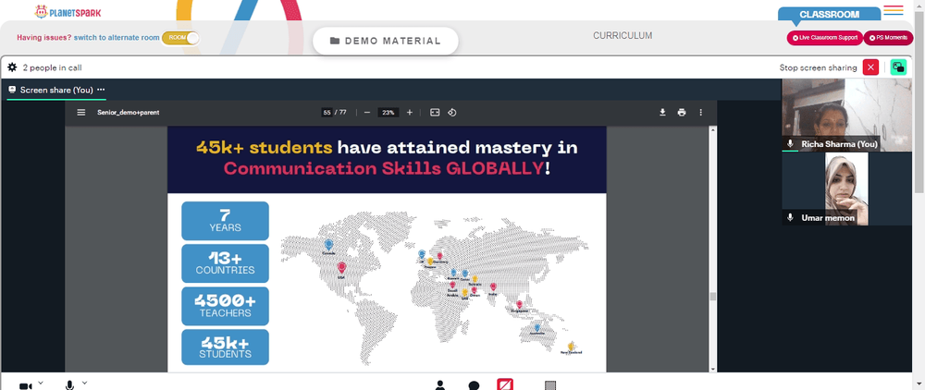Toggle camera icon in bottom bar

(25, 386)
